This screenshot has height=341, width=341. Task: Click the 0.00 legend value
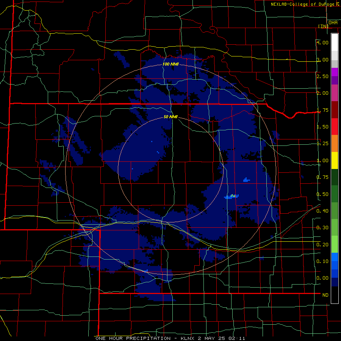[322, 278]
